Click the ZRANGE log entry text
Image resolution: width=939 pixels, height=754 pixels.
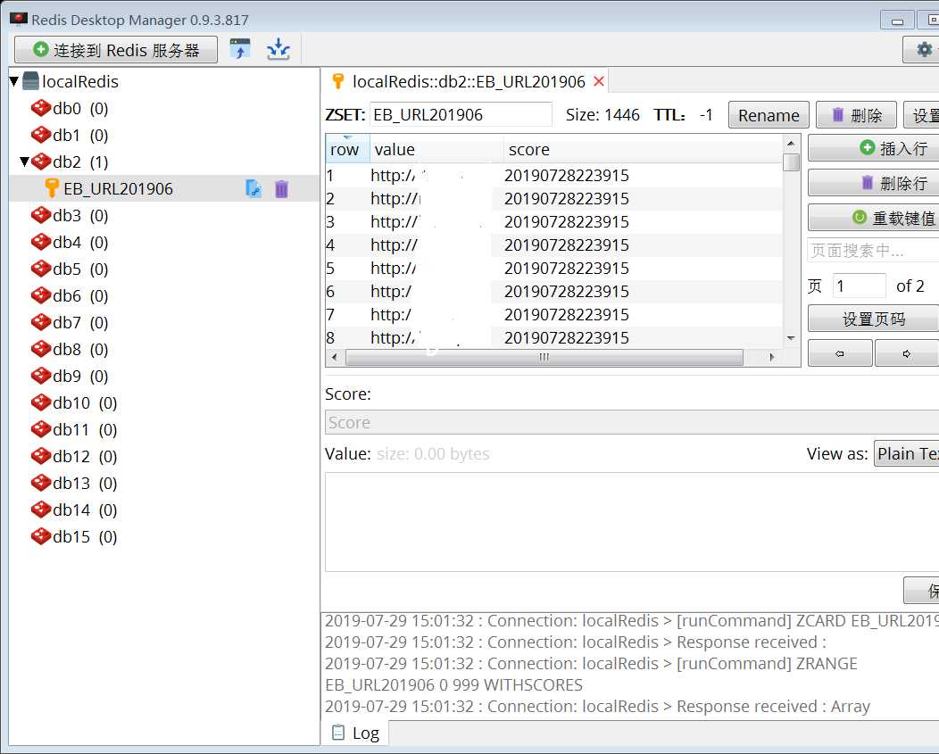tap(591, 675)
